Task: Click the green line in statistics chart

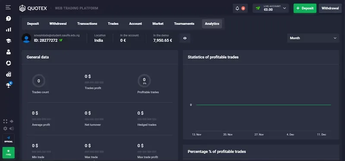Action: point(263,105)
